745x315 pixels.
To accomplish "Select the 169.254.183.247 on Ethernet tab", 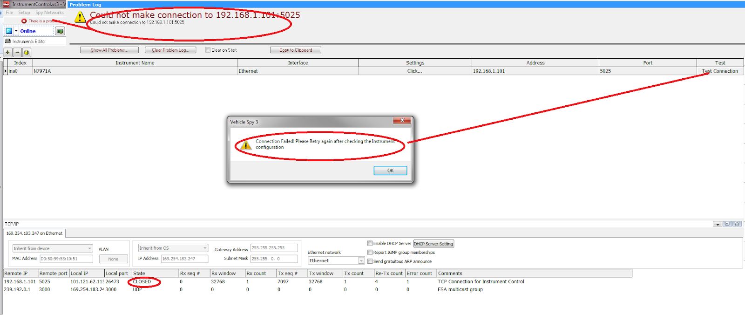I will 34,233.
